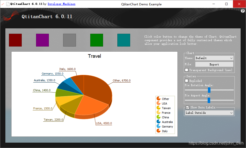Image resolution: width=246 pixels, height=148 pixels.
Task: Click the app icon in title bar
Action: click(x=3, y=4)
